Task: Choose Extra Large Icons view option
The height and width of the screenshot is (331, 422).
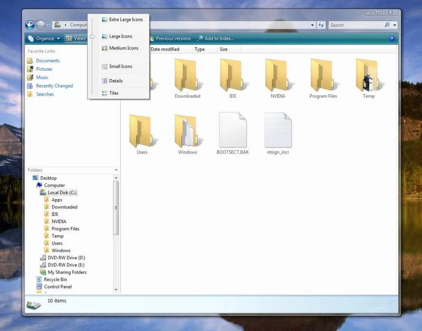Action: (126, 19)
